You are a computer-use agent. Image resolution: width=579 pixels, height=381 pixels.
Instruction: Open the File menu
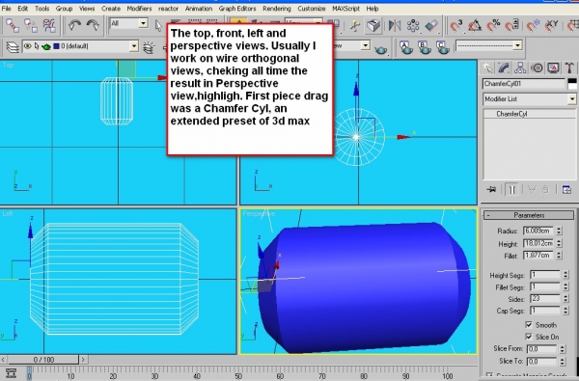(x=7, y=8)
